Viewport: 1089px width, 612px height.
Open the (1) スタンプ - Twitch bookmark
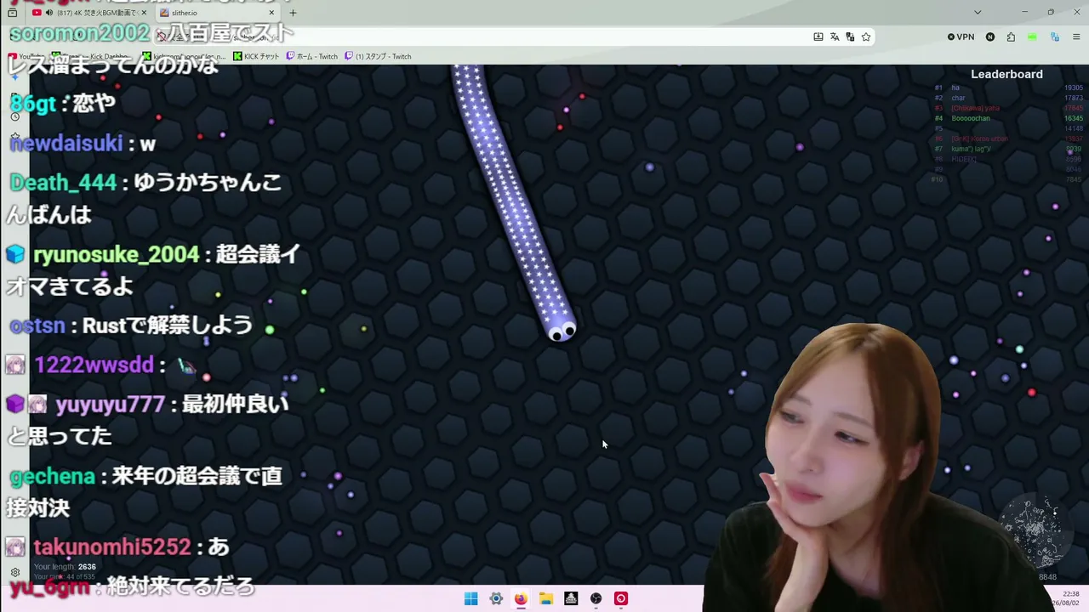(378, 56)
